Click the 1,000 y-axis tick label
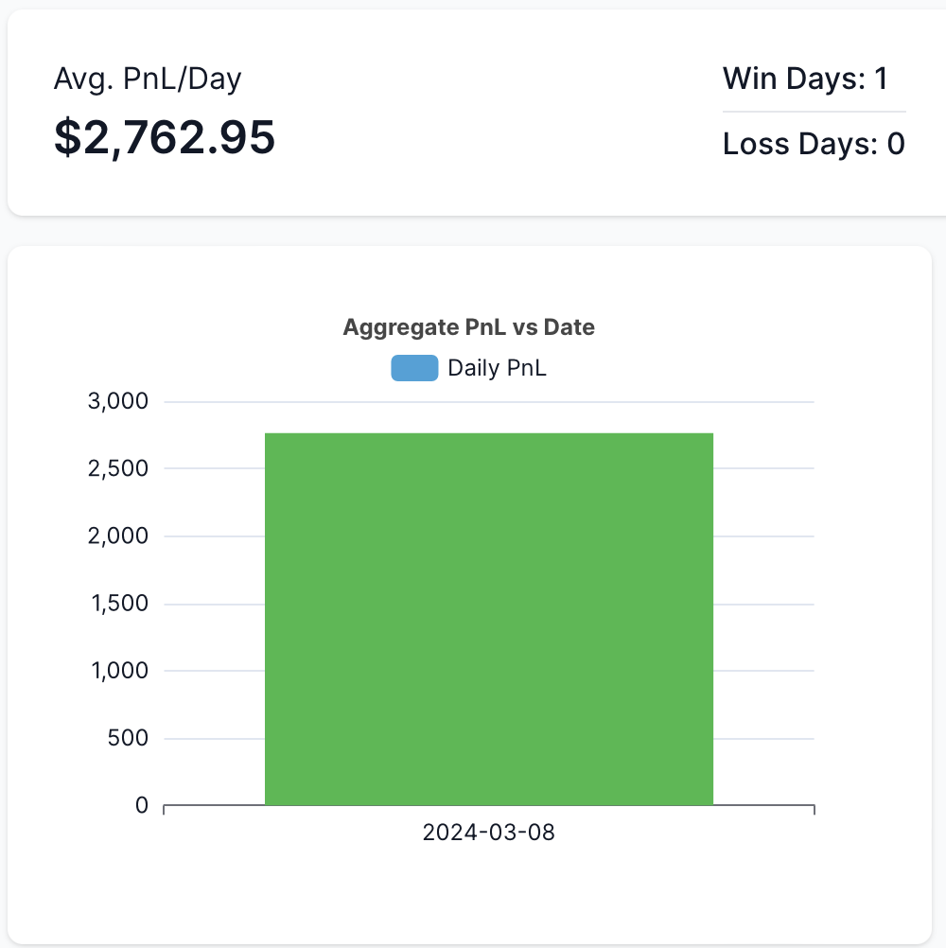946x948 pixels. pos(120,671)
